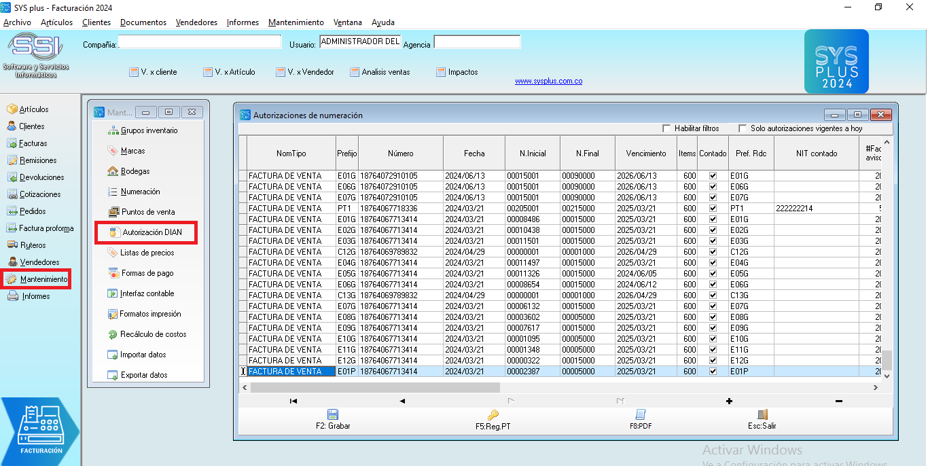
Task: Select the Bodegas house icon
Action: pos(113,171)
